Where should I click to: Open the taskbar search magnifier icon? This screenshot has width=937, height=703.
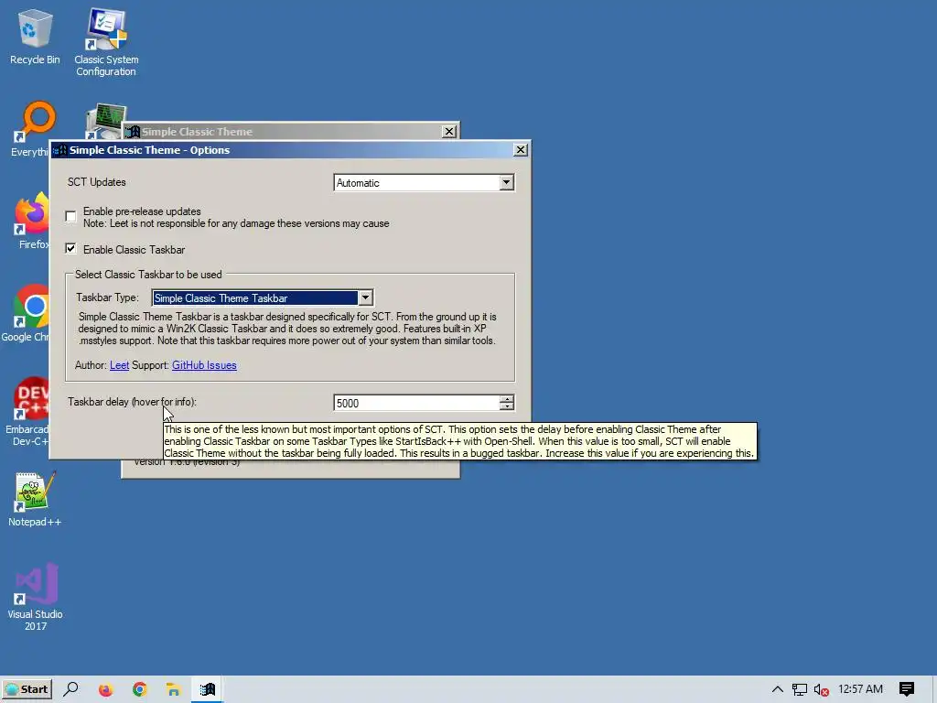pos(70,689)
